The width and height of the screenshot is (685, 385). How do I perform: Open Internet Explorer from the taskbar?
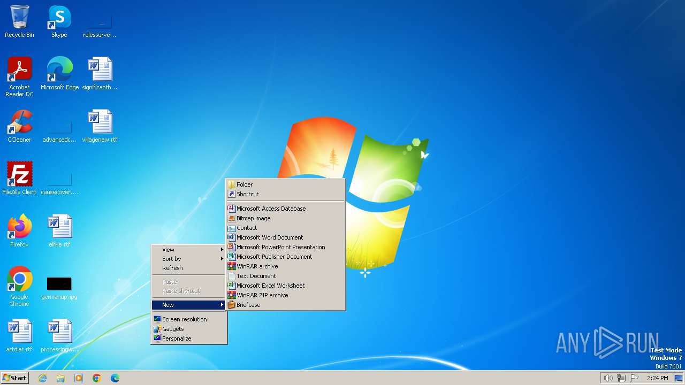point(42,378)
